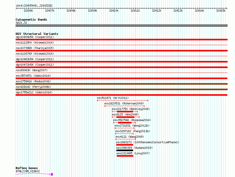Select the red esv1313485 variant bar

(x=125, y=156)
